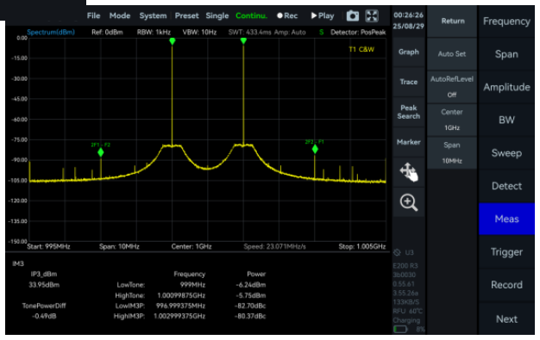The height and width of the screenshot is (340, 540).
Task: Run Peak Search
Action: pyautogui.click(x=409, y=112)
